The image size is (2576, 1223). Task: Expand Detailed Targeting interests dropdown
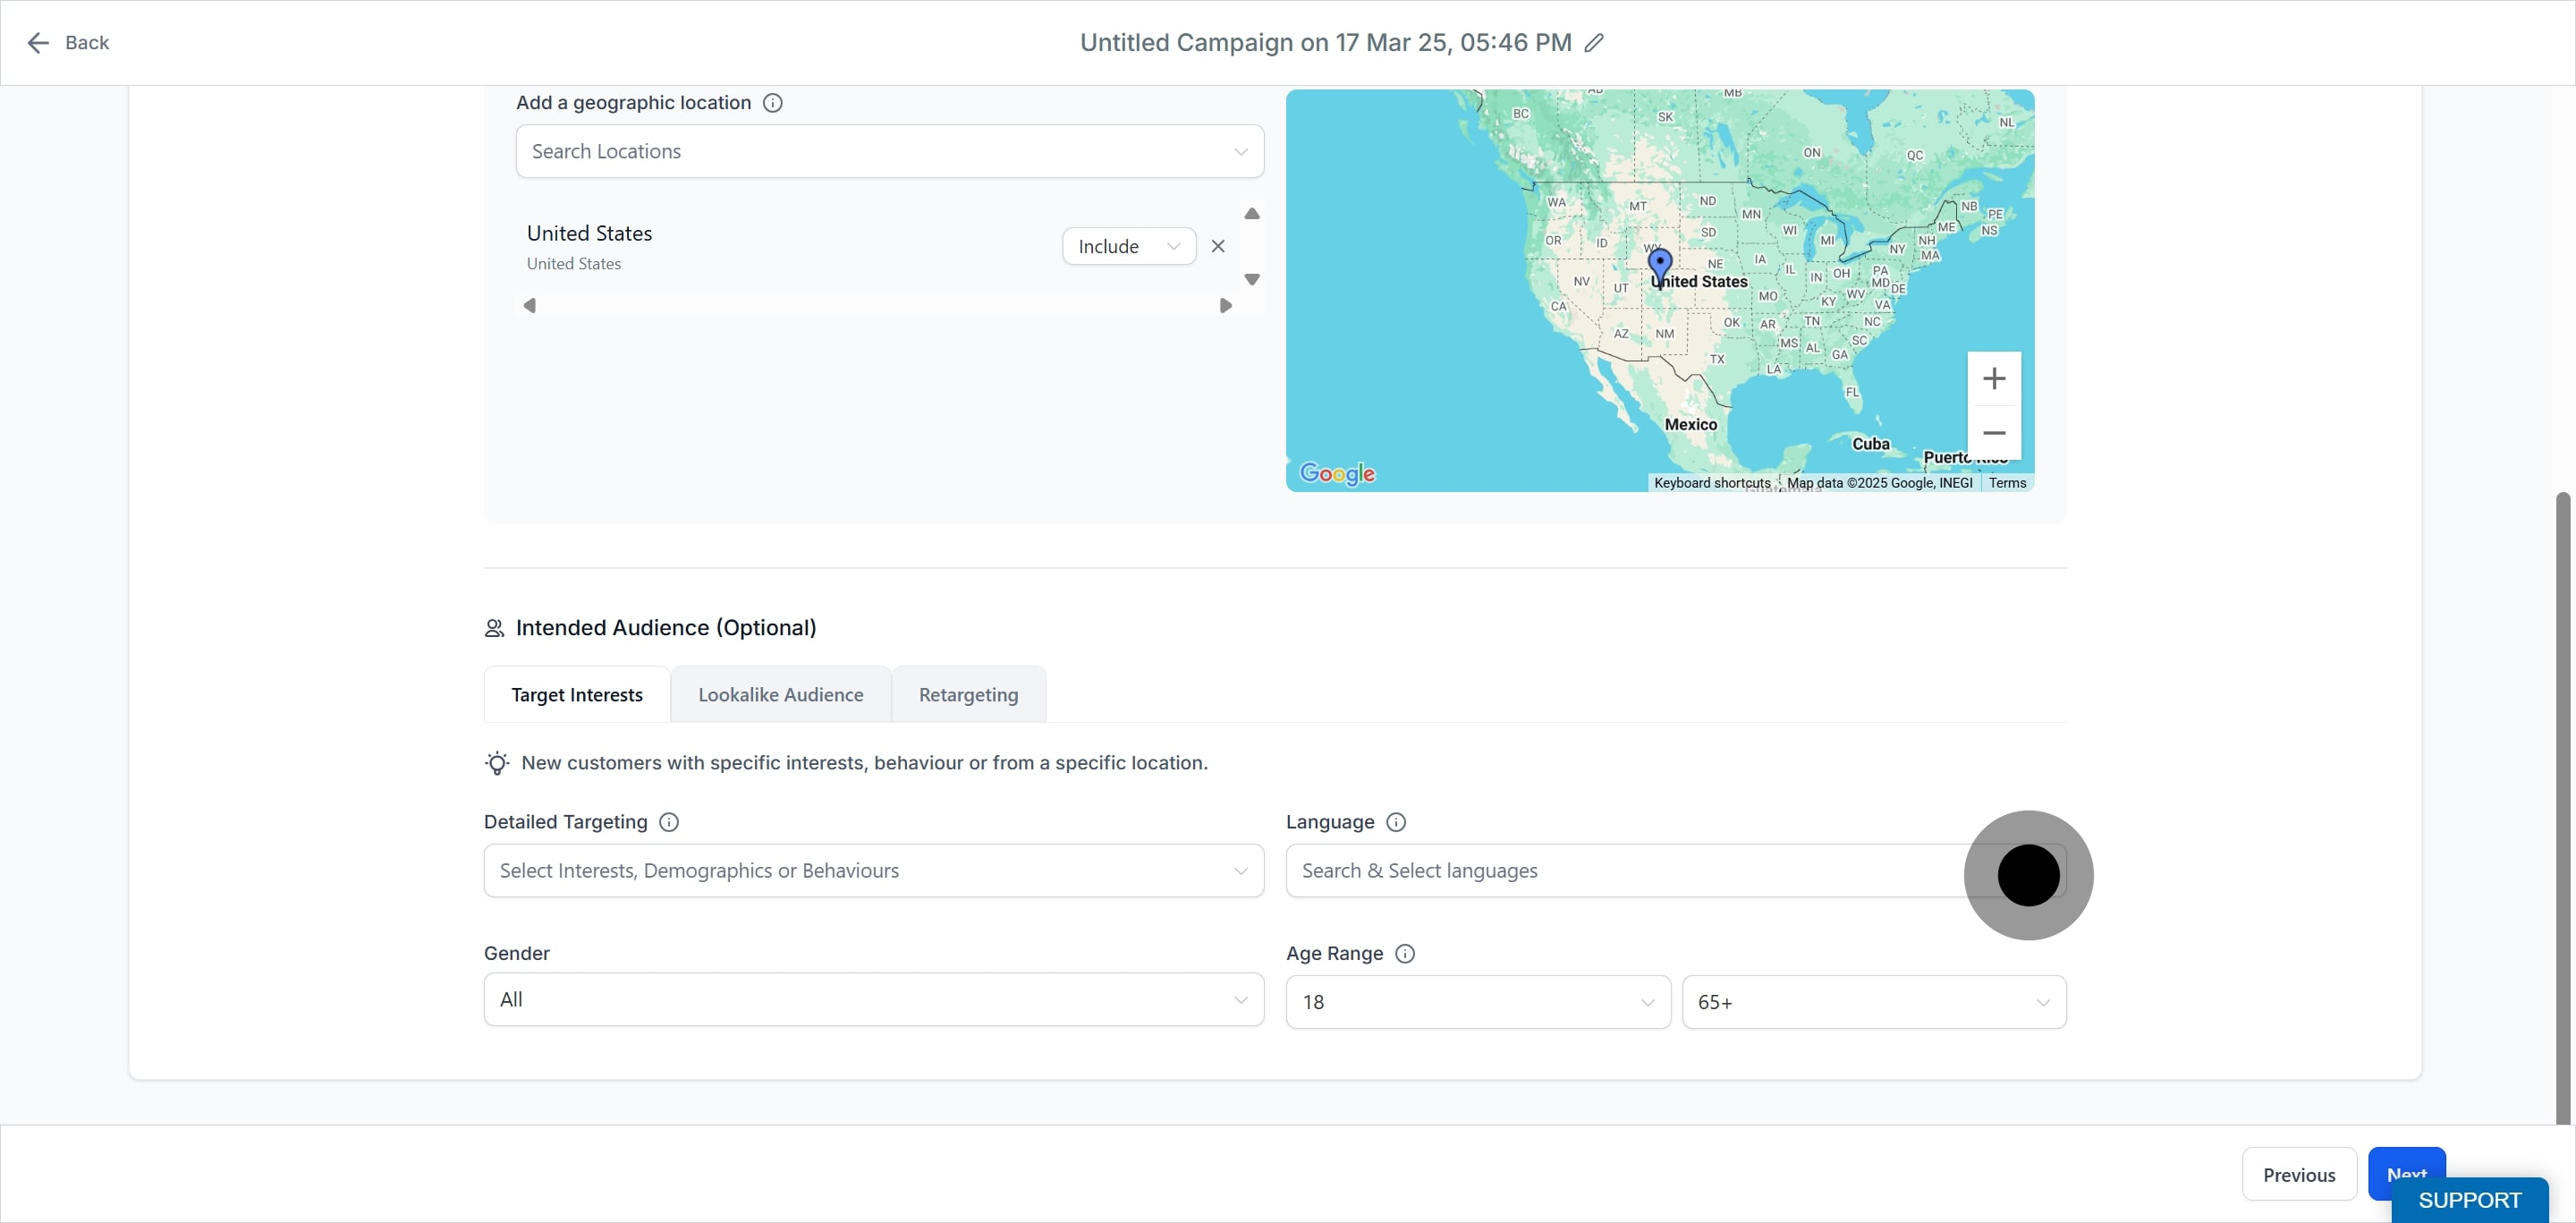pyautogui.click(x=874, y=870)
